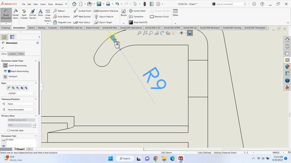Switch to the Evaluate ribbon tab
Screen dimensions: 291x163
coord(53,28)
